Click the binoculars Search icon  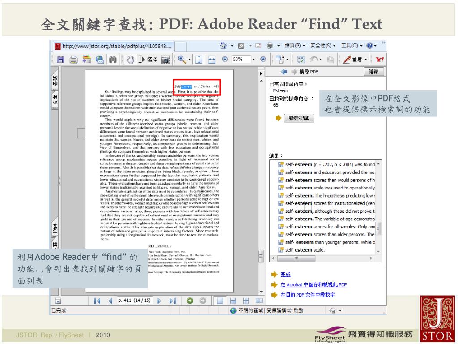(x=113, y=60)
